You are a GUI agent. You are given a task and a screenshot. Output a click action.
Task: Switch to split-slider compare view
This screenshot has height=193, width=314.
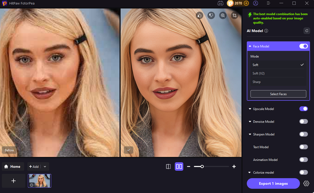tap(168, 166)
